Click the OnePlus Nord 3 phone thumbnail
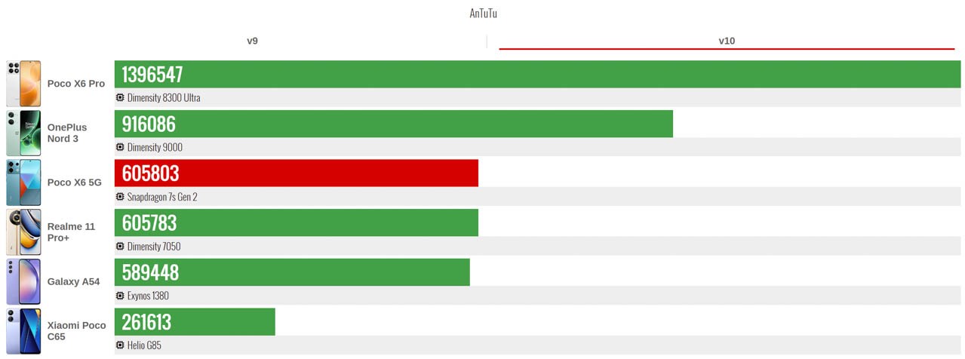The width and height of the screenshot is (965, 359). pos(23,133)
